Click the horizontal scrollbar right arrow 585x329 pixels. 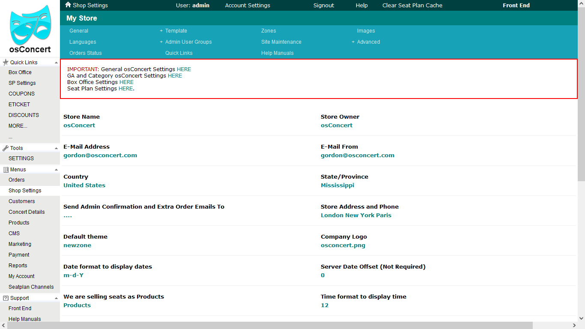[x=574, y=326]
